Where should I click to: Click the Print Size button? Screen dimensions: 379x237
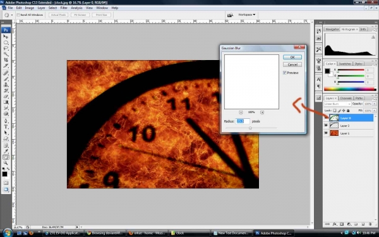(x=102, y=15)
